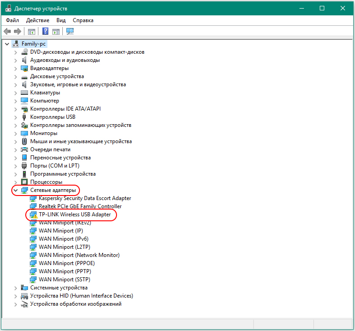Screen dimensions: 355x331
Task: Click the Device Manager title bar icon
Action: tap(9, 9)
